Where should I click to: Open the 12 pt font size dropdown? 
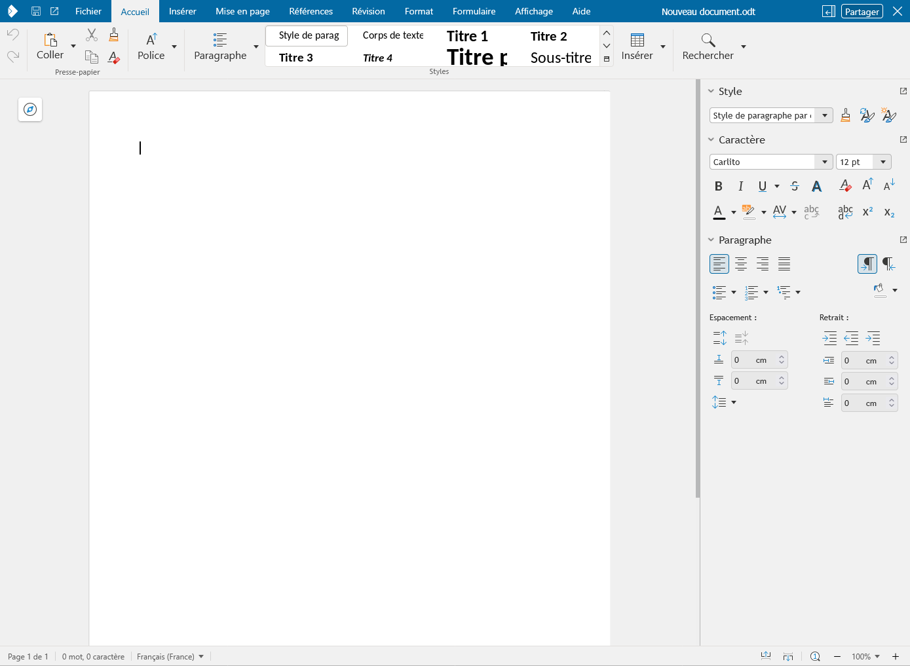tap(882, 162)
